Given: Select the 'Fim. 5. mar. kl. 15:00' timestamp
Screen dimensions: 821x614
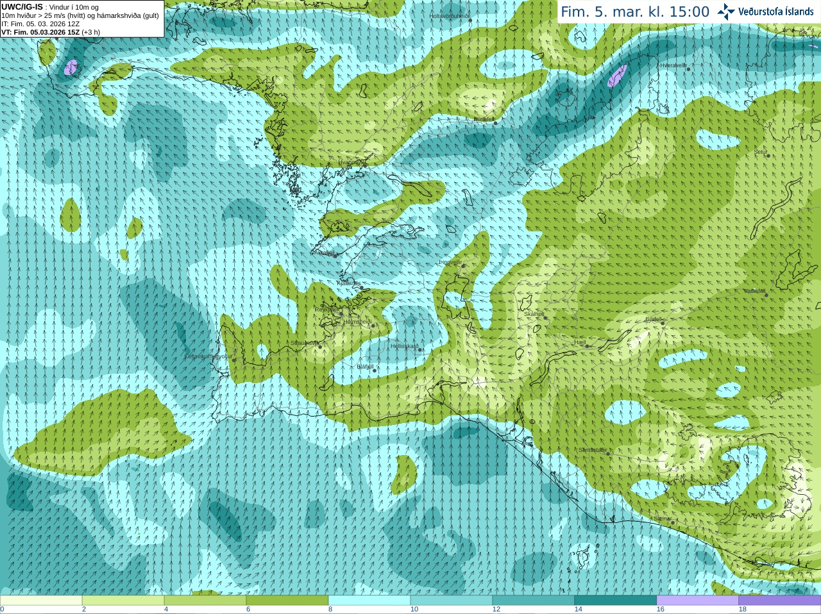Looking at the screenshot, I should [635, 12].
